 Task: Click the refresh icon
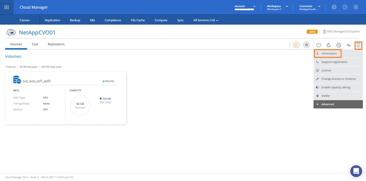(328, 45)
